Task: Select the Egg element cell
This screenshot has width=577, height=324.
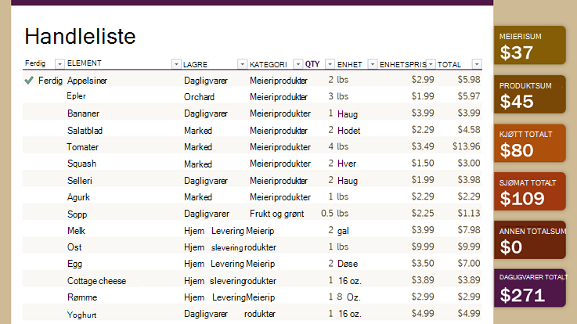Action: (74, 264)
